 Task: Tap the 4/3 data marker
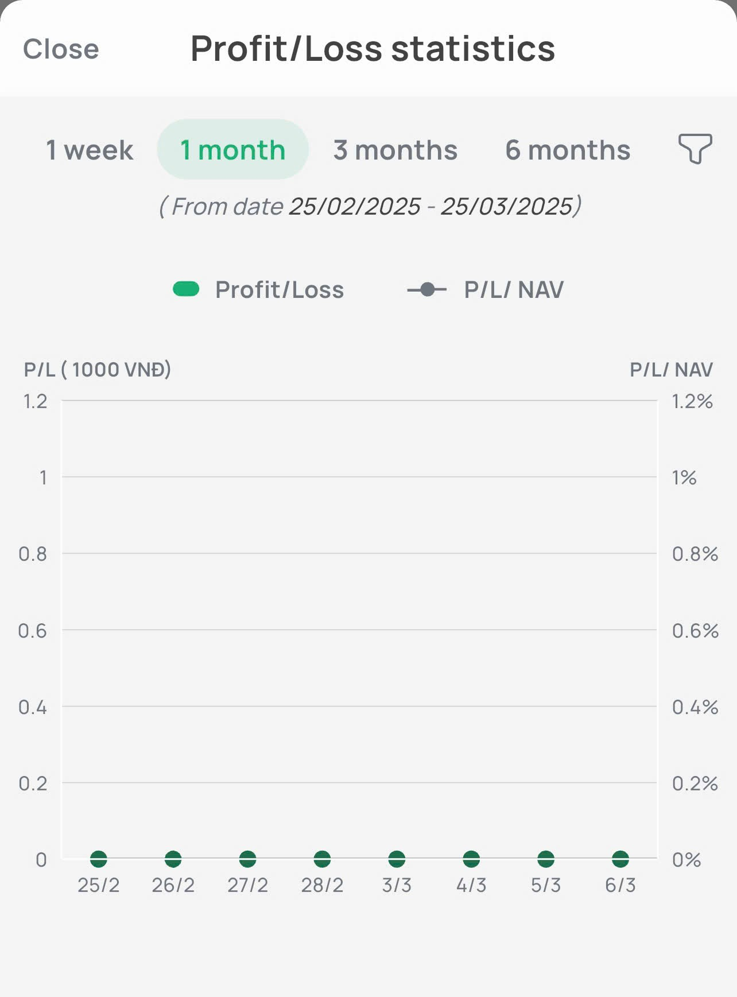click(471, 859)
